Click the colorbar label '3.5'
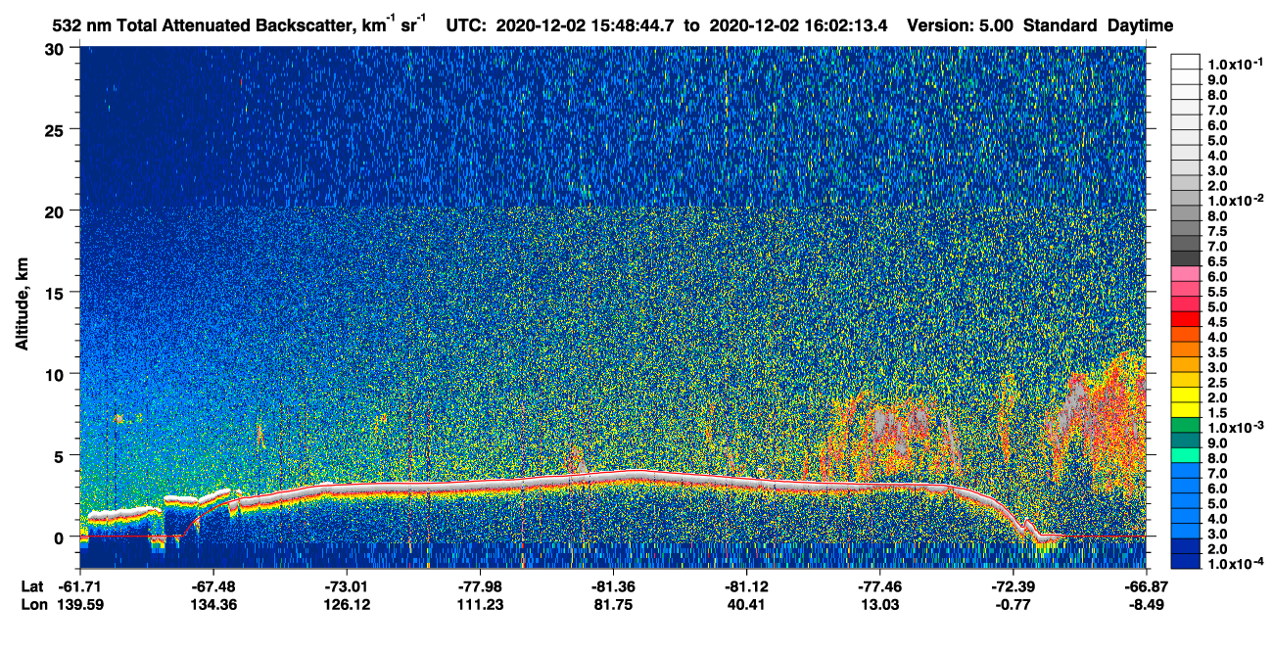1273x653 pixels. (x=1217, y=353)
